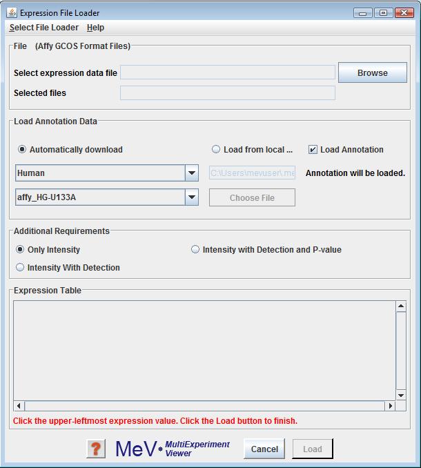
Task: Click the expression table scroll down arrow
Action: click(401, 396)
